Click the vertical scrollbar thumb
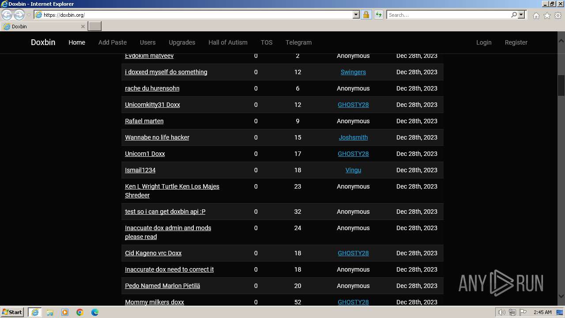 click(x=561, y=86)
